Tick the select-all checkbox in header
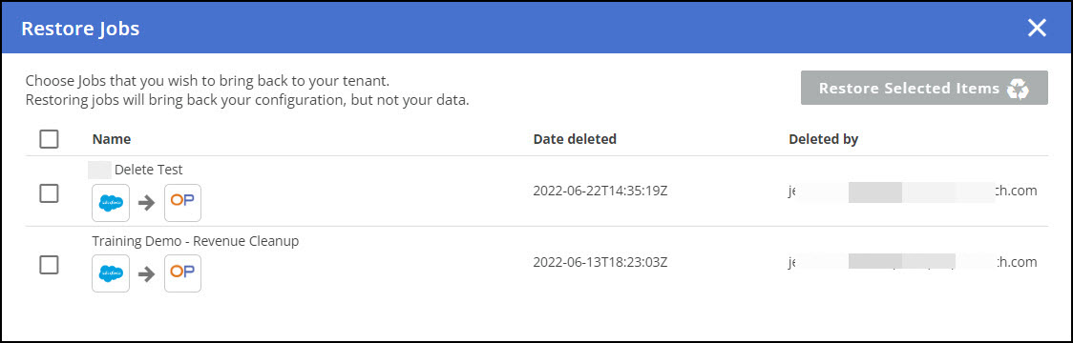Screen dimensions: 1073x343 coord(50,139)
